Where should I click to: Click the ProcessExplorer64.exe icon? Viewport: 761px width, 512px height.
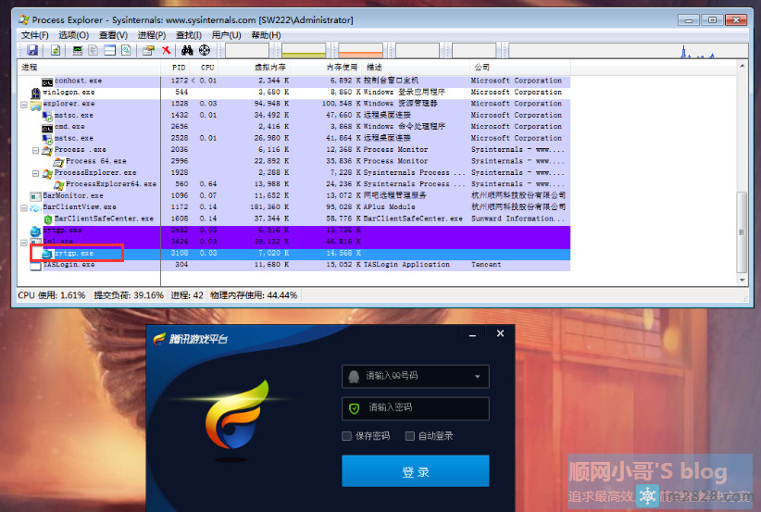pos(58,184)
